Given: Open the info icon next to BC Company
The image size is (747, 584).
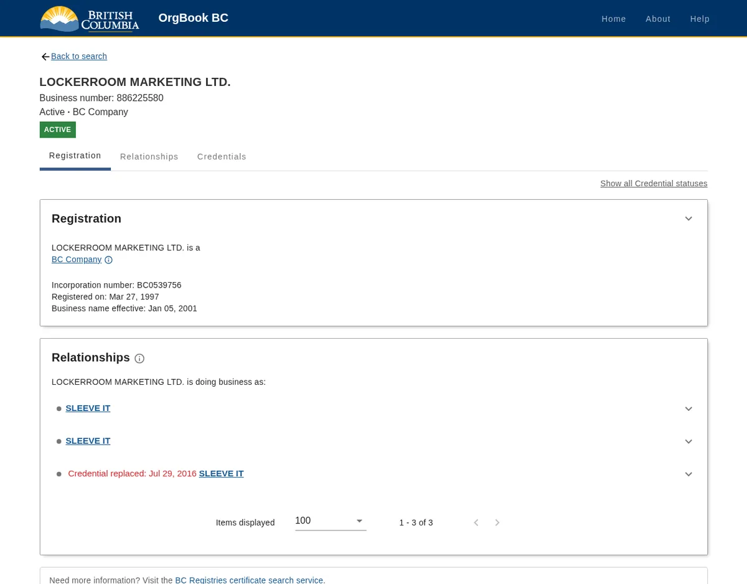Looking at the screenshot, I should (x=108, y=260).
